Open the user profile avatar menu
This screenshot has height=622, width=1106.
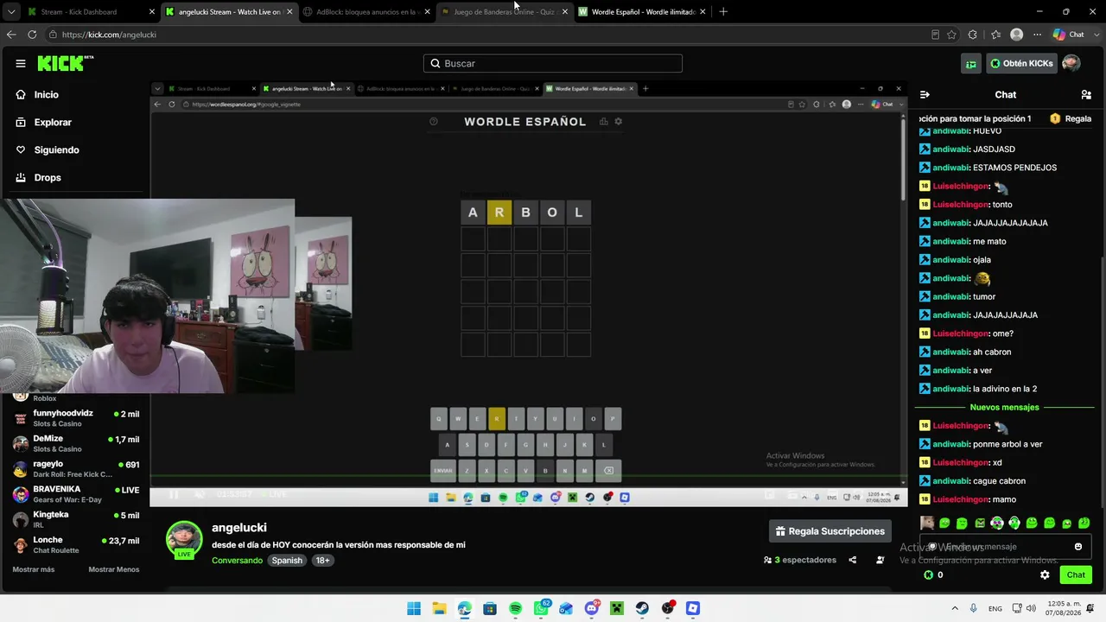[x=1071, y=63]
